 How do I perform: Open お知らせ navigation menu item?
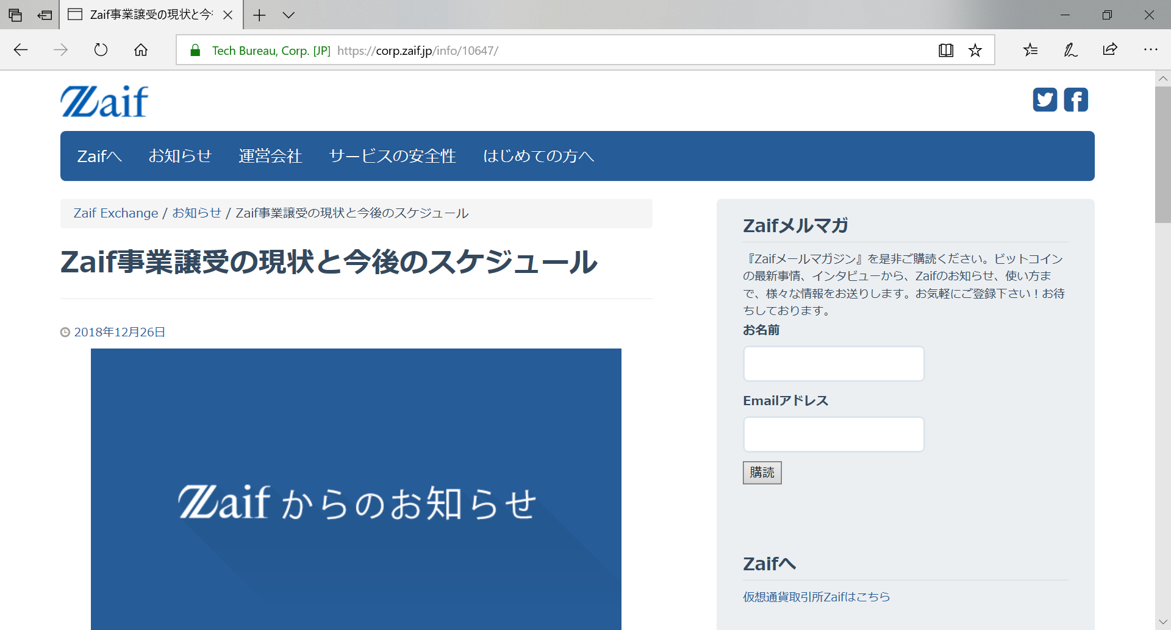pyautogui.click(x=180, y=156)
